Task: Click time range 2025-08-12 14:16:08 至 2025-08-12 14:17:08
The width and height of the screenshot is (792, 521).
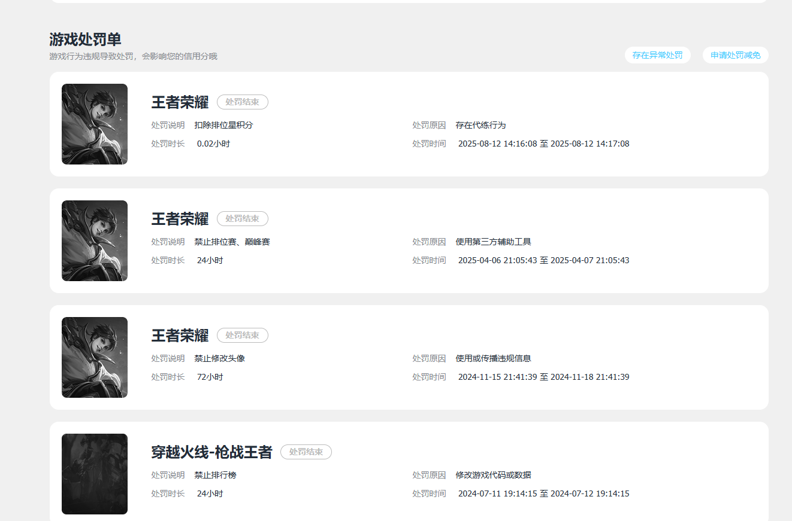Action: point(543,144)
